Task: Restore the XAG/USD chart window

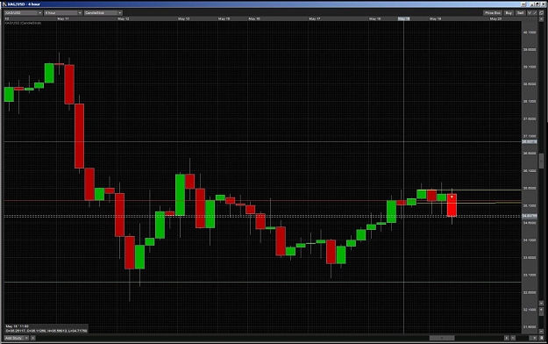Action: click(x=537, y=4)
